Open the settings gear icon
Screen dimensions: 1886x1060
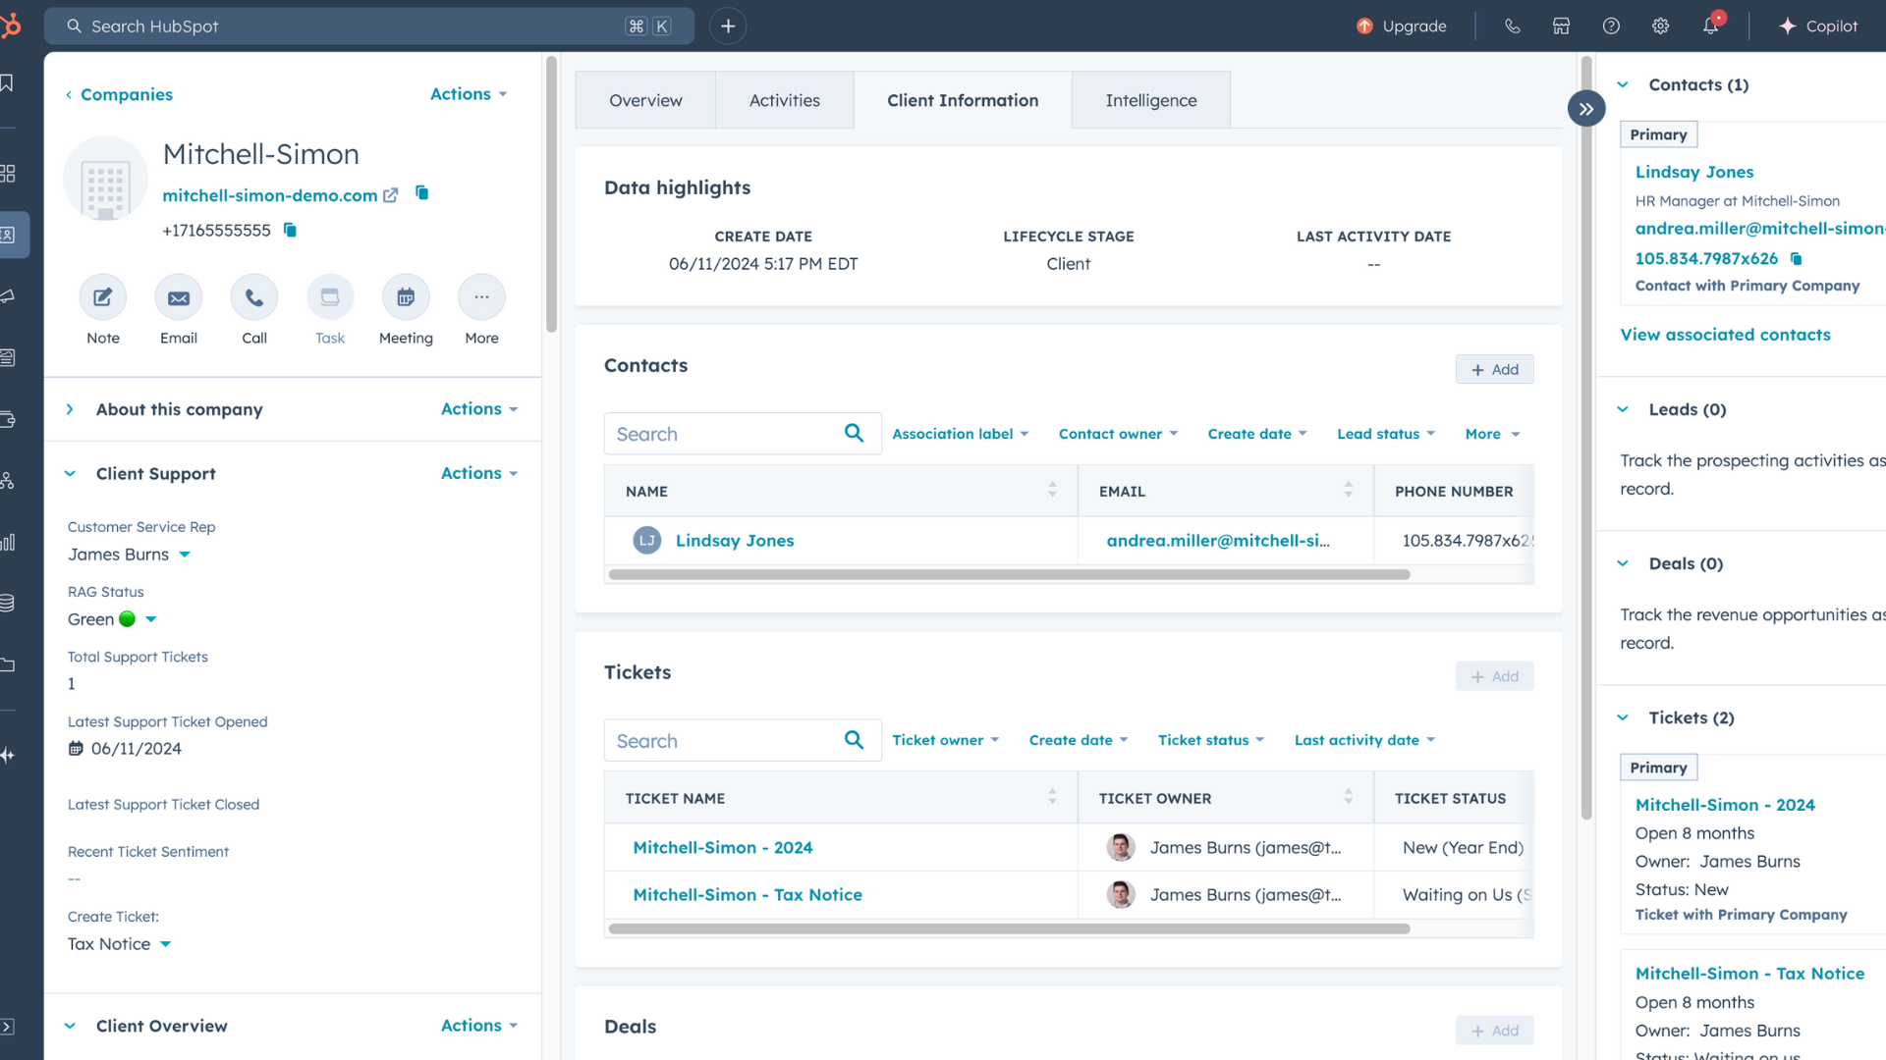(1660, 26)
